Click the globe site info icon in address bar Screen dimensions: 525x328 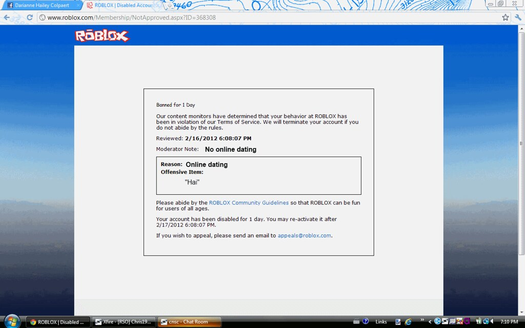pos(42,17)
